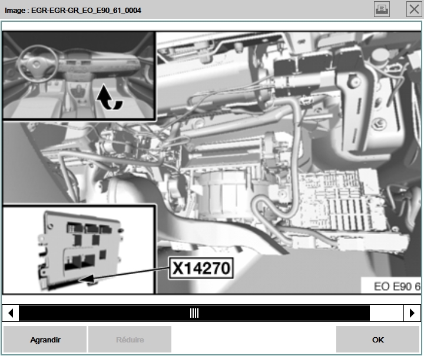The image size is (424, 356).
Task: Confirm with the OK button
Action: coord(377,340)
